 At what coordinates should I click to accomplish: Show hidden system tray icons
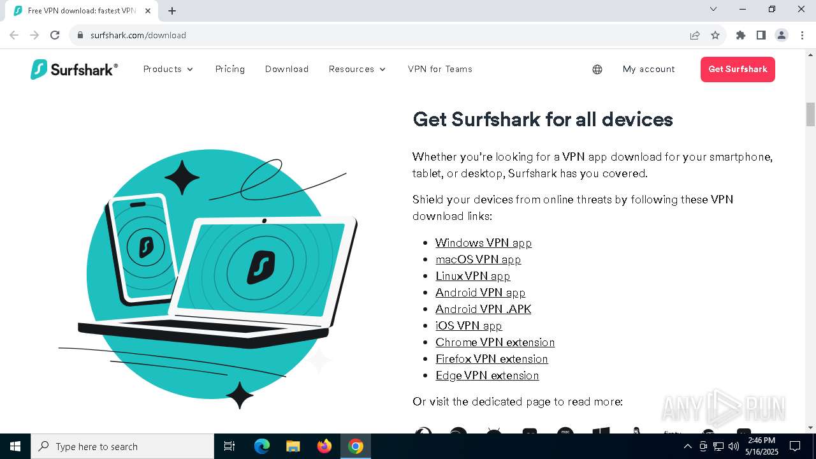[688, 446]
